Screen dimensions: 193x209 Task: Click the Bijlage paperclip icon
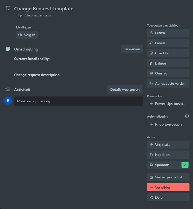point(151,63)
